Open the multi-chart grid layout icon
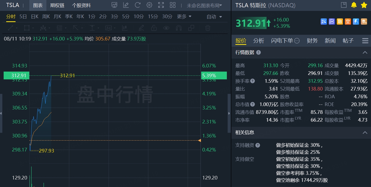 click(173, 5)
